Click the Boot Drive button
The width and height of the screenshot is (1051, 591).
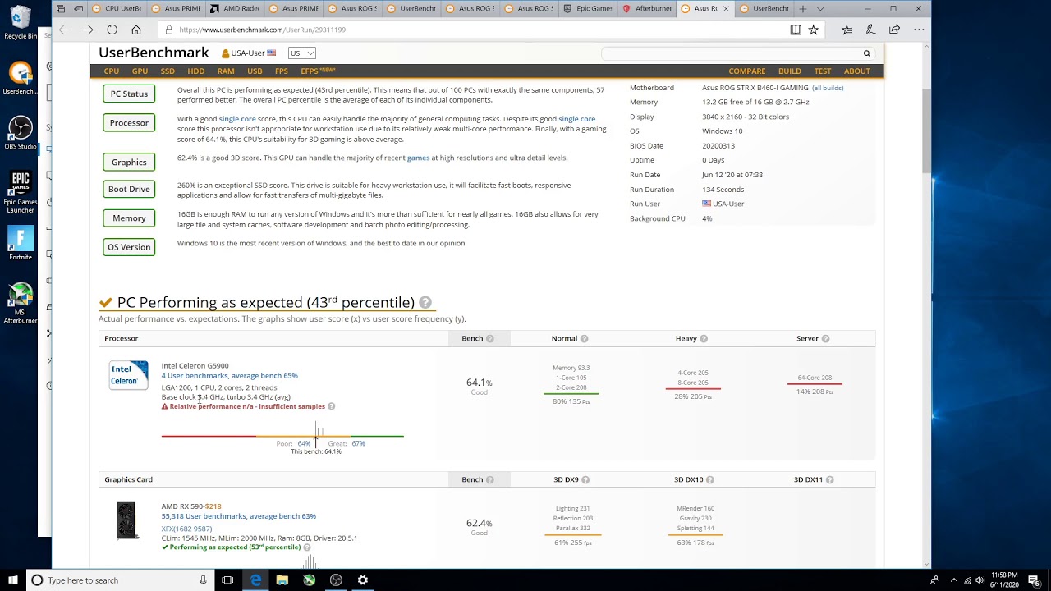pyautogui.click(x=129, y=189)
